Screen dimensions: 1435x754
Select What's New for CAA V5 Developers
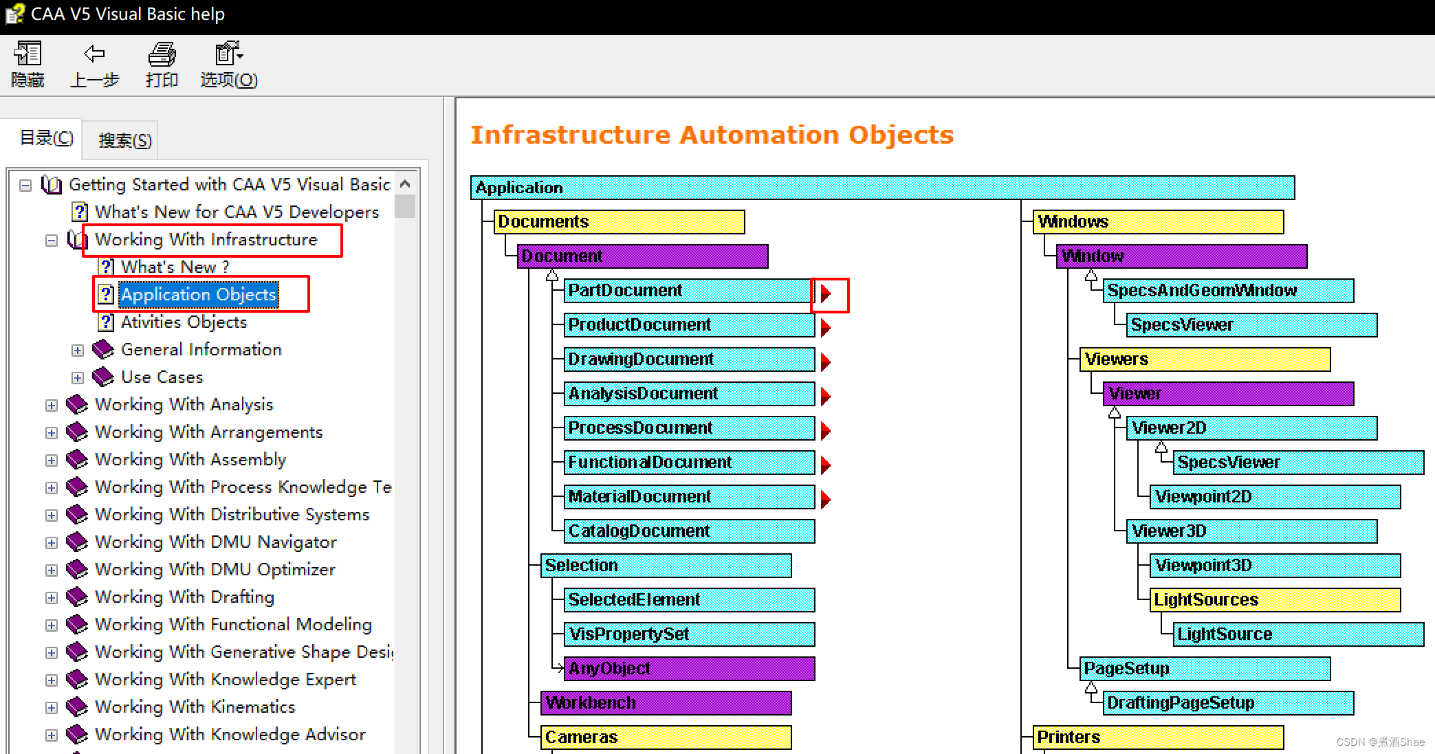(237, 212)
